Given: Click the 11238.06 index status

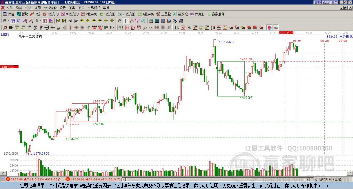Looking at the screenshot, I should coord(77,179).
